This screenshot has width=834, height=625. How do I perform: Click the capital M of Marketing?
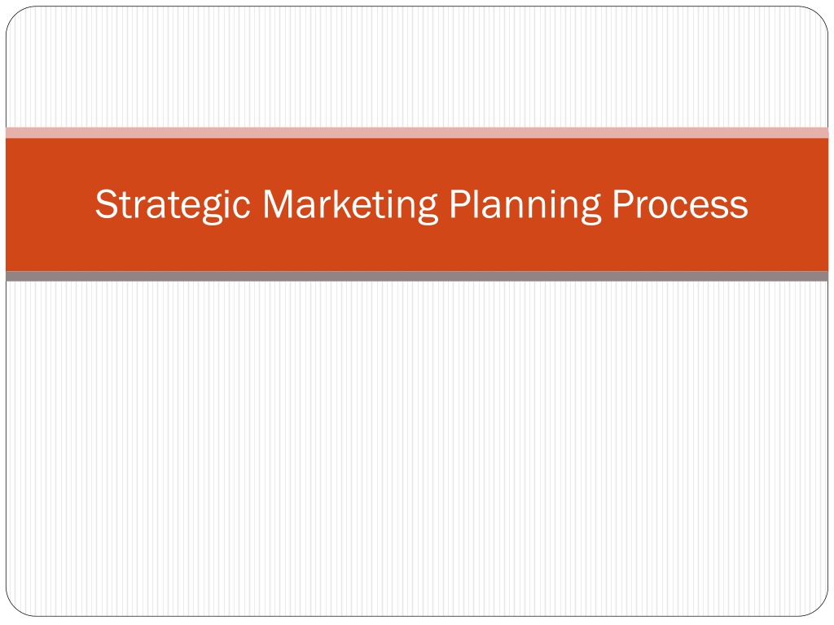coord(279,204)
